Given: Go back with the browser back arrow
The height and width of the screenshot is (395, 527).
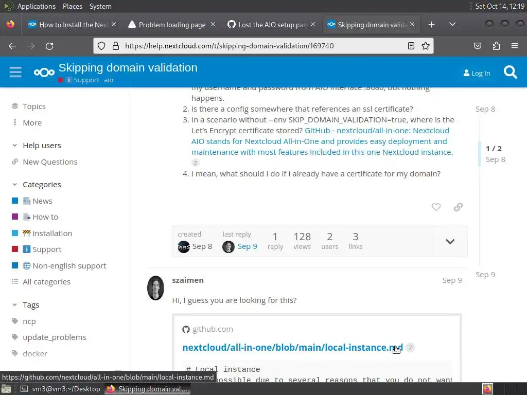Looking at the screenshot, I should coord(12,46).
